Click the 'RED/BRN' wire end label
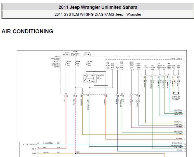194x157 pixels. [179, 138]
